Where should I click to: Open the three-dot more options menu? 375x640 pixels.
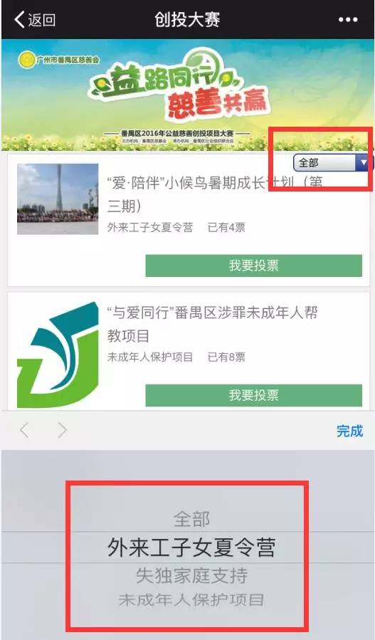348,20
